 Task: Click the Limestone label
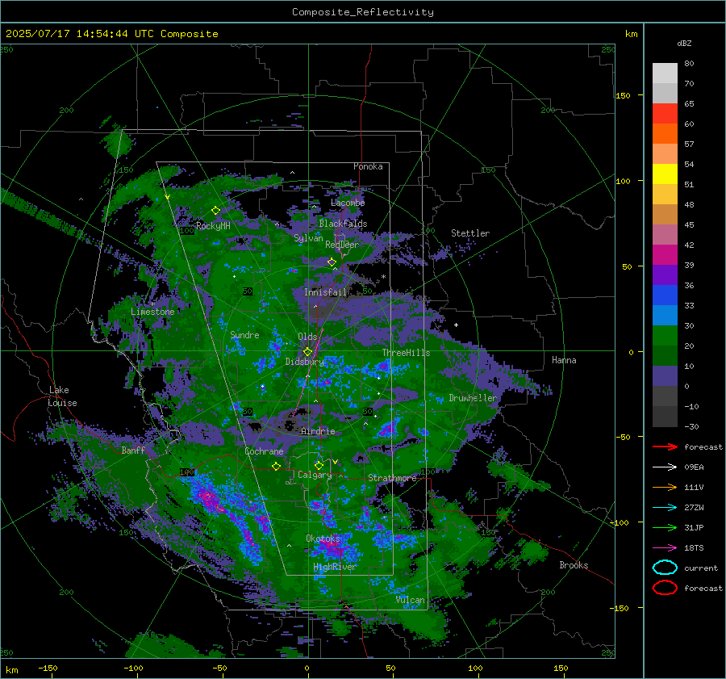coord(152,312)
